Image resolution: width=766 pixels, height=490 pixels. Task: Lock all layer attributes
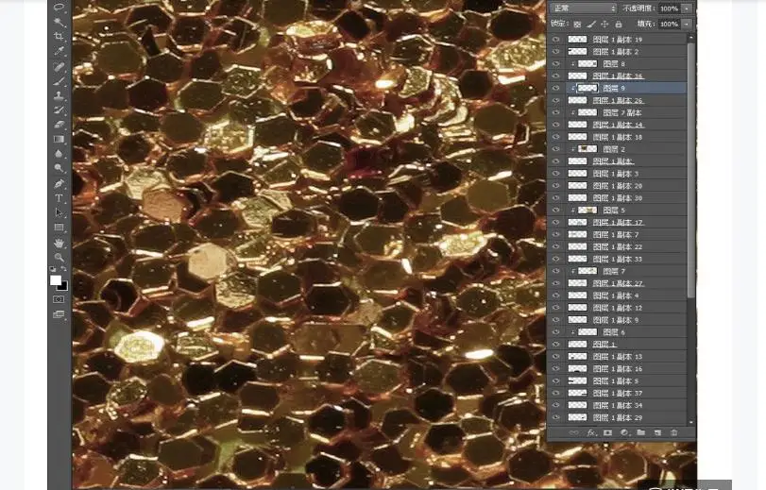[x=619, y=24]
